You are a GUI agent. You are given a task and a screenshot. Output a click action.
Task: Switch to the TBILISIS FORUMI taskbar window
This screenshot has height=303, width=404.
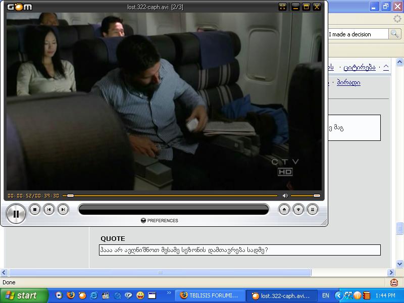(x=209, y=295)
